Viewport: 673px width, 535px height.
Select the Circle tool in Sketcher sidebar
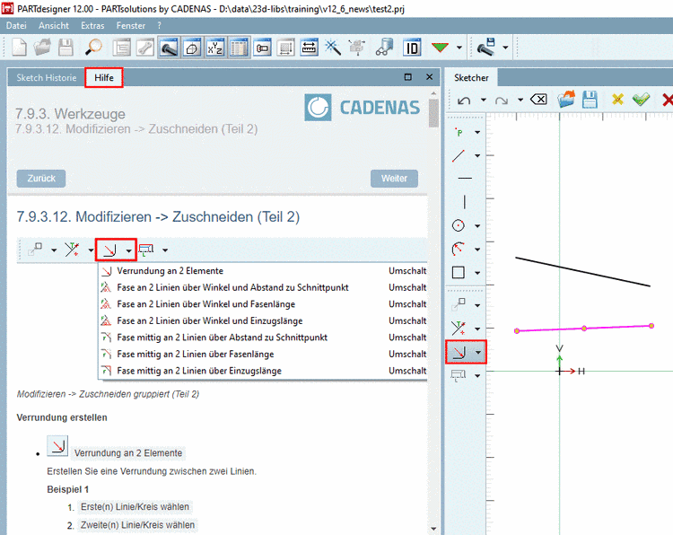tap(459, 225)
